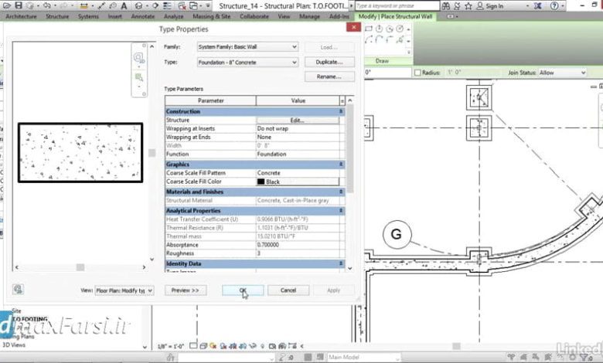Open the Default 3D View icon

[x=139, y=5]
